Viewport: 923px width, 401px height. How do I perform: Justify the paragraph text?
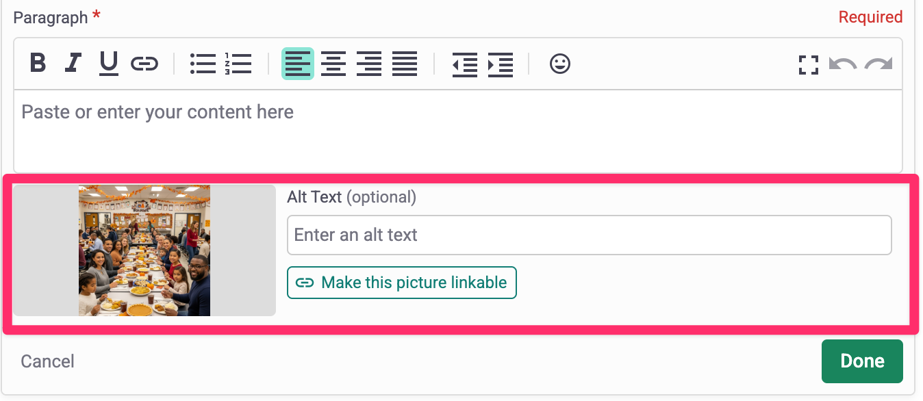405,64
